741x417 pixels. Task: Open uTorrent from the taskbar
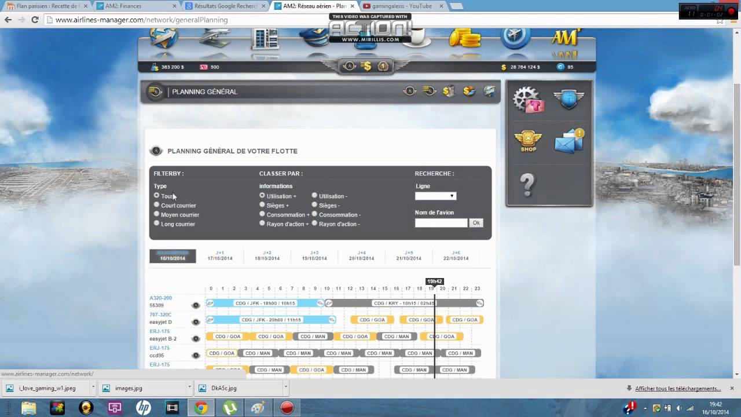click(x=229, y=408)
